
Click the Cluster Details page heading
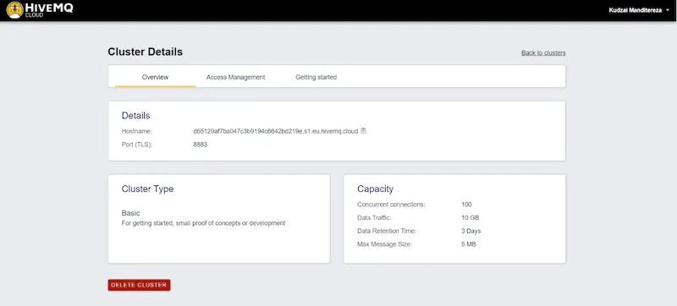click(145, 52)
